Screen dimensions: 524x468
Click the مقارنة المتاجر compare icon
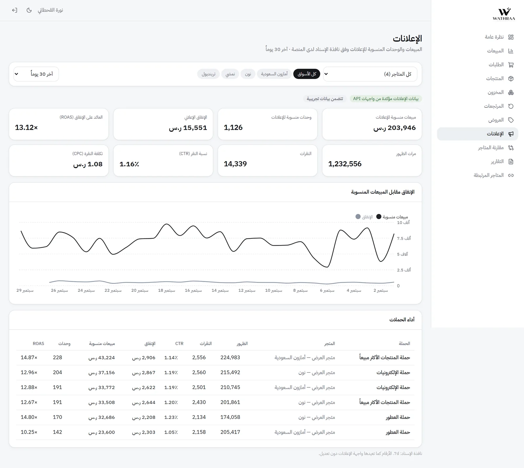tap(511, 148)
